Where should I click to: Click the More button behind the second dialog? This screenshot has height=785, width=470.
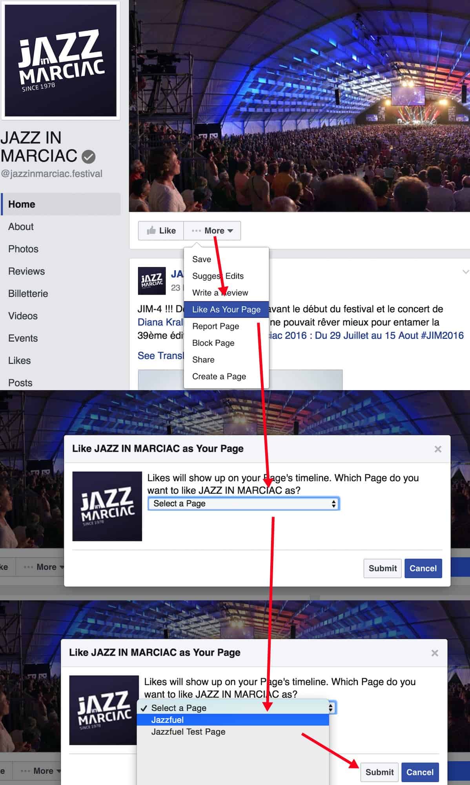[37, 771]
